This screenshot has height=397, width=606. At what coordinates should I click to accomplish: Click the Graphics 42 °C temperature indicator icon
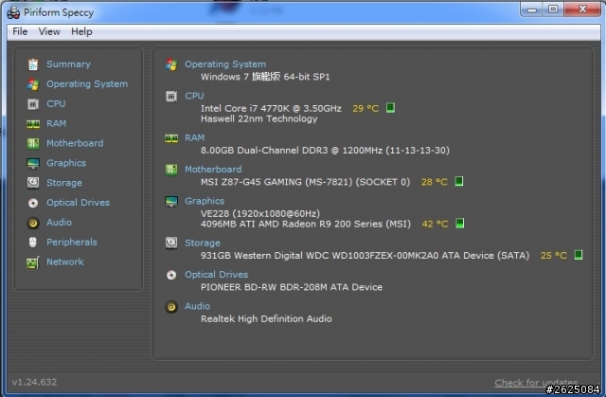pyautogui.click(x=460, y=223)
